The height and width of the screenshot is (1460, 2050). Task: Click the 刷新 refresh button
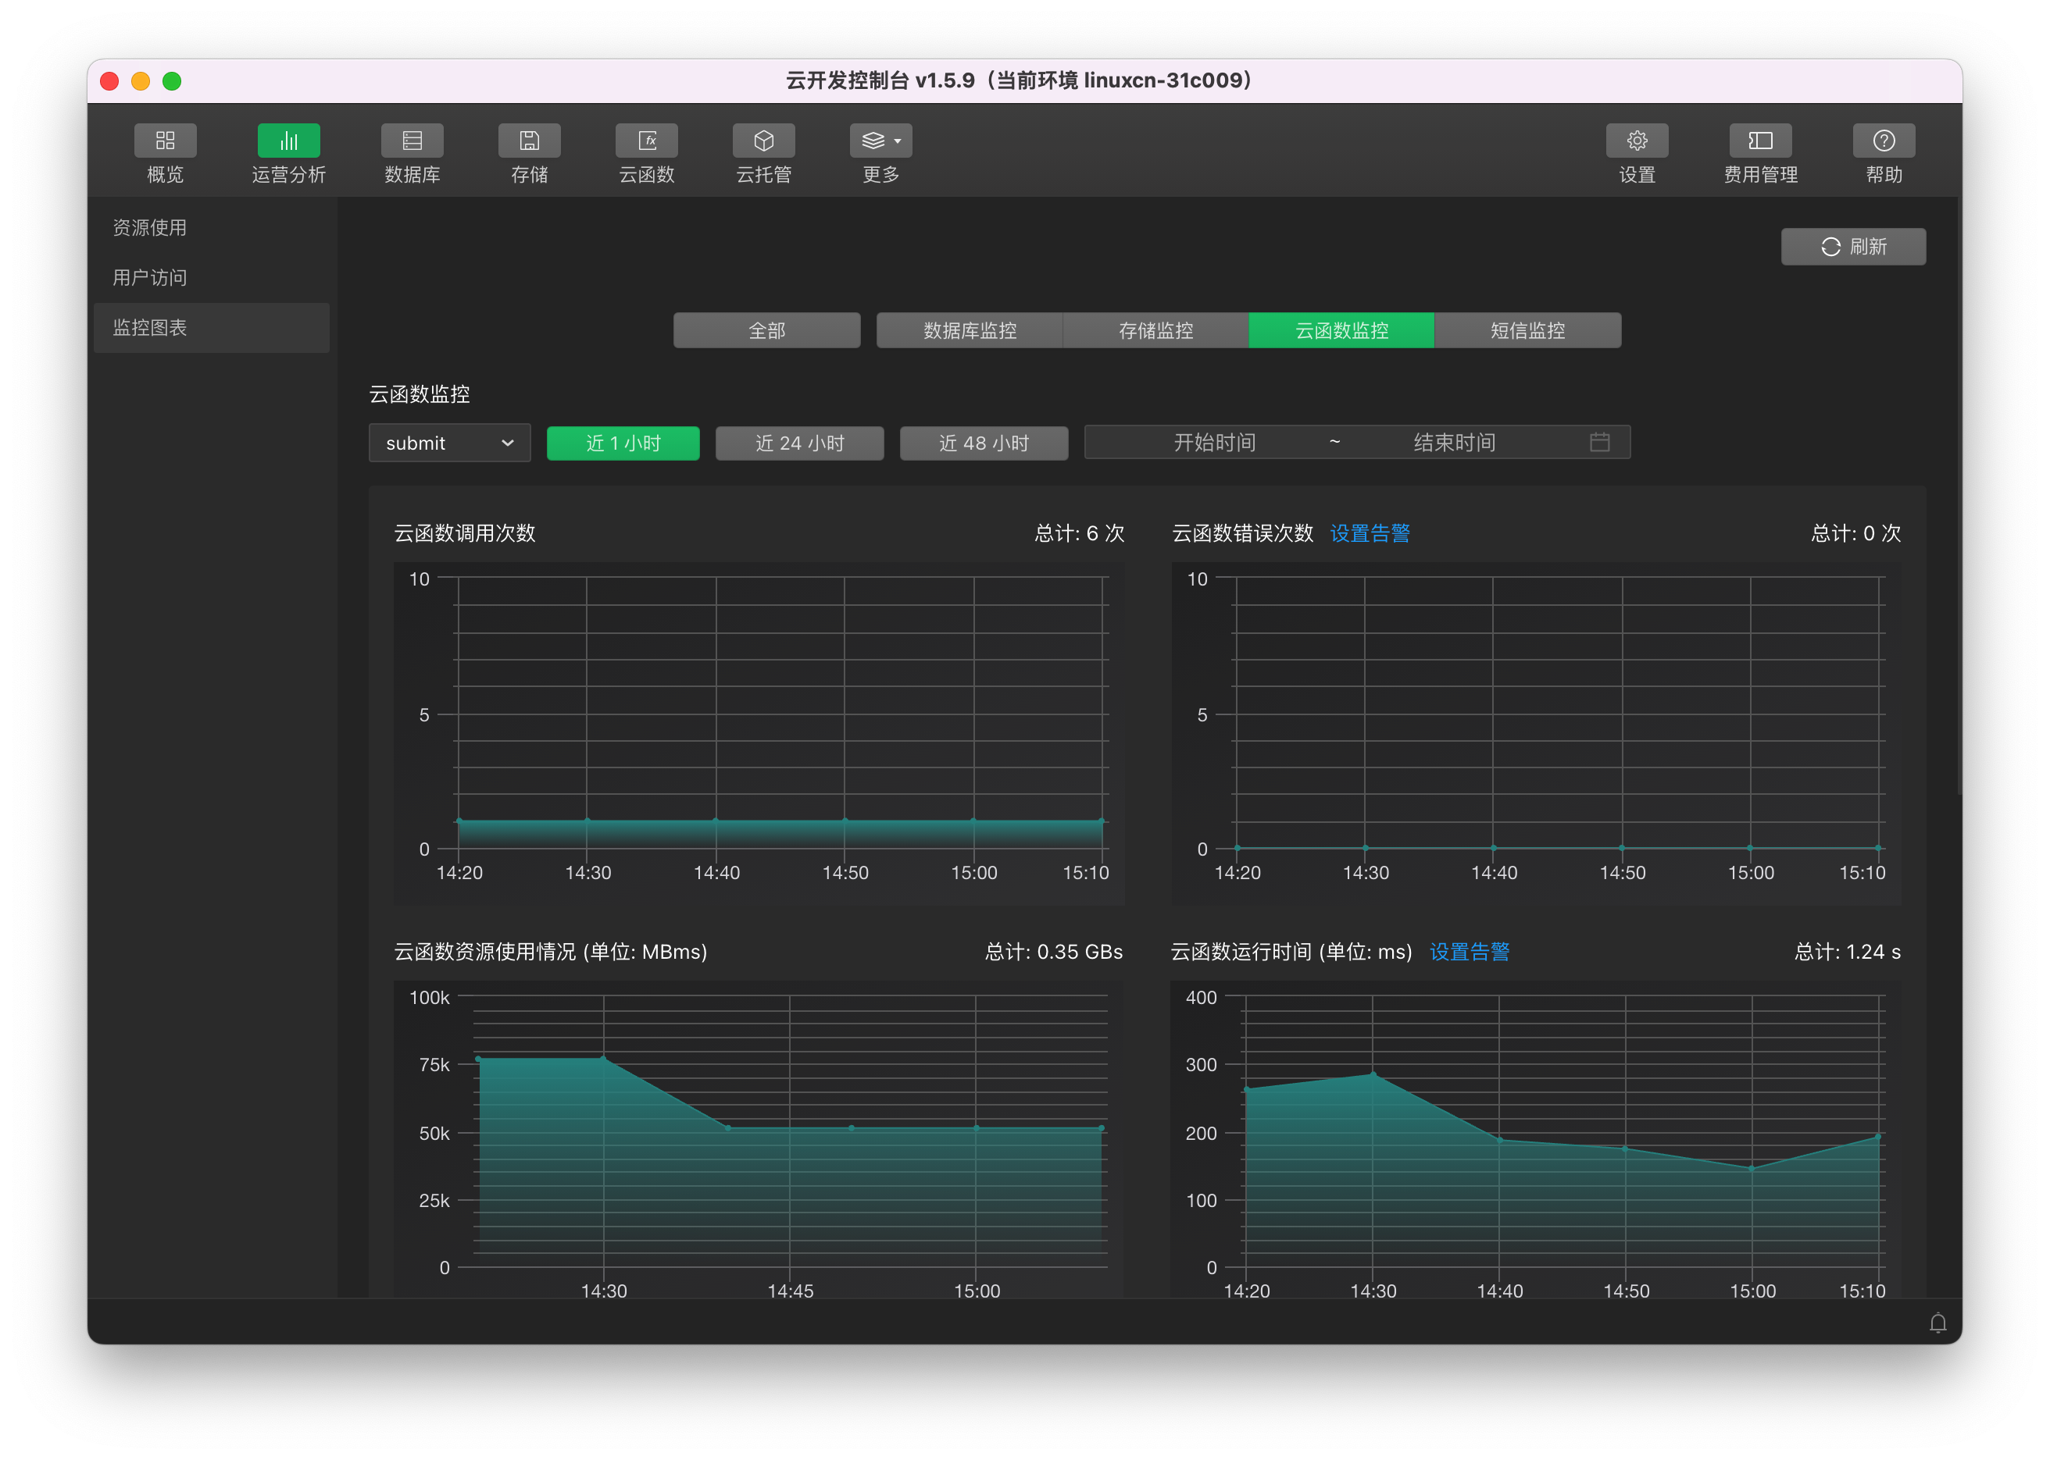point(1852,247)
